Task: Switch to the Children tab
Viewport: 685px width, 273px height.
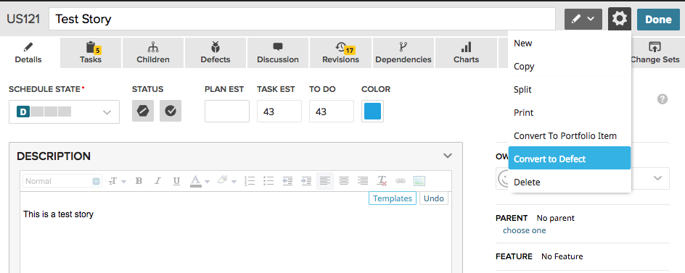Action: pyautogui.click(x=153, y=53)
